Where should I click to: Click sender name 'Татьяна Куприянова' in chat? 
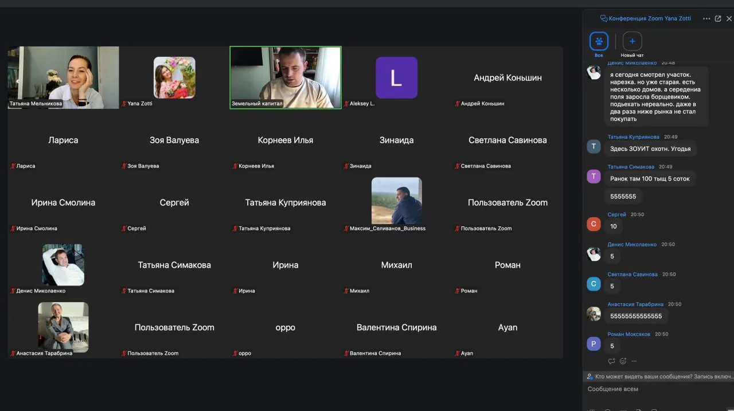click(x=634, y=137)
